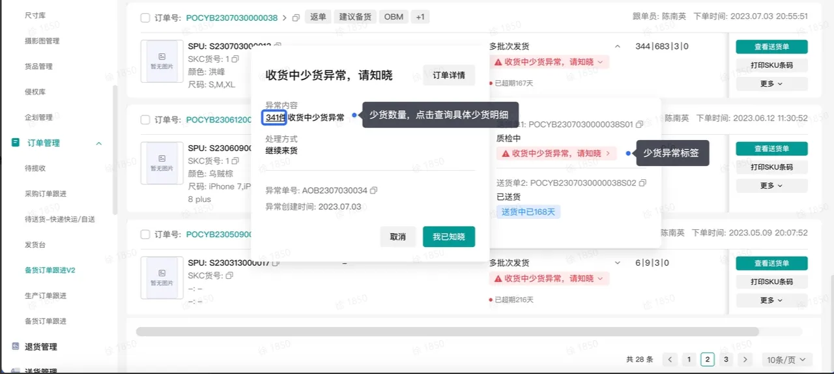Click 341件 to view shortage details
This screenshot has height=374, width=834.
click(275, 117)
